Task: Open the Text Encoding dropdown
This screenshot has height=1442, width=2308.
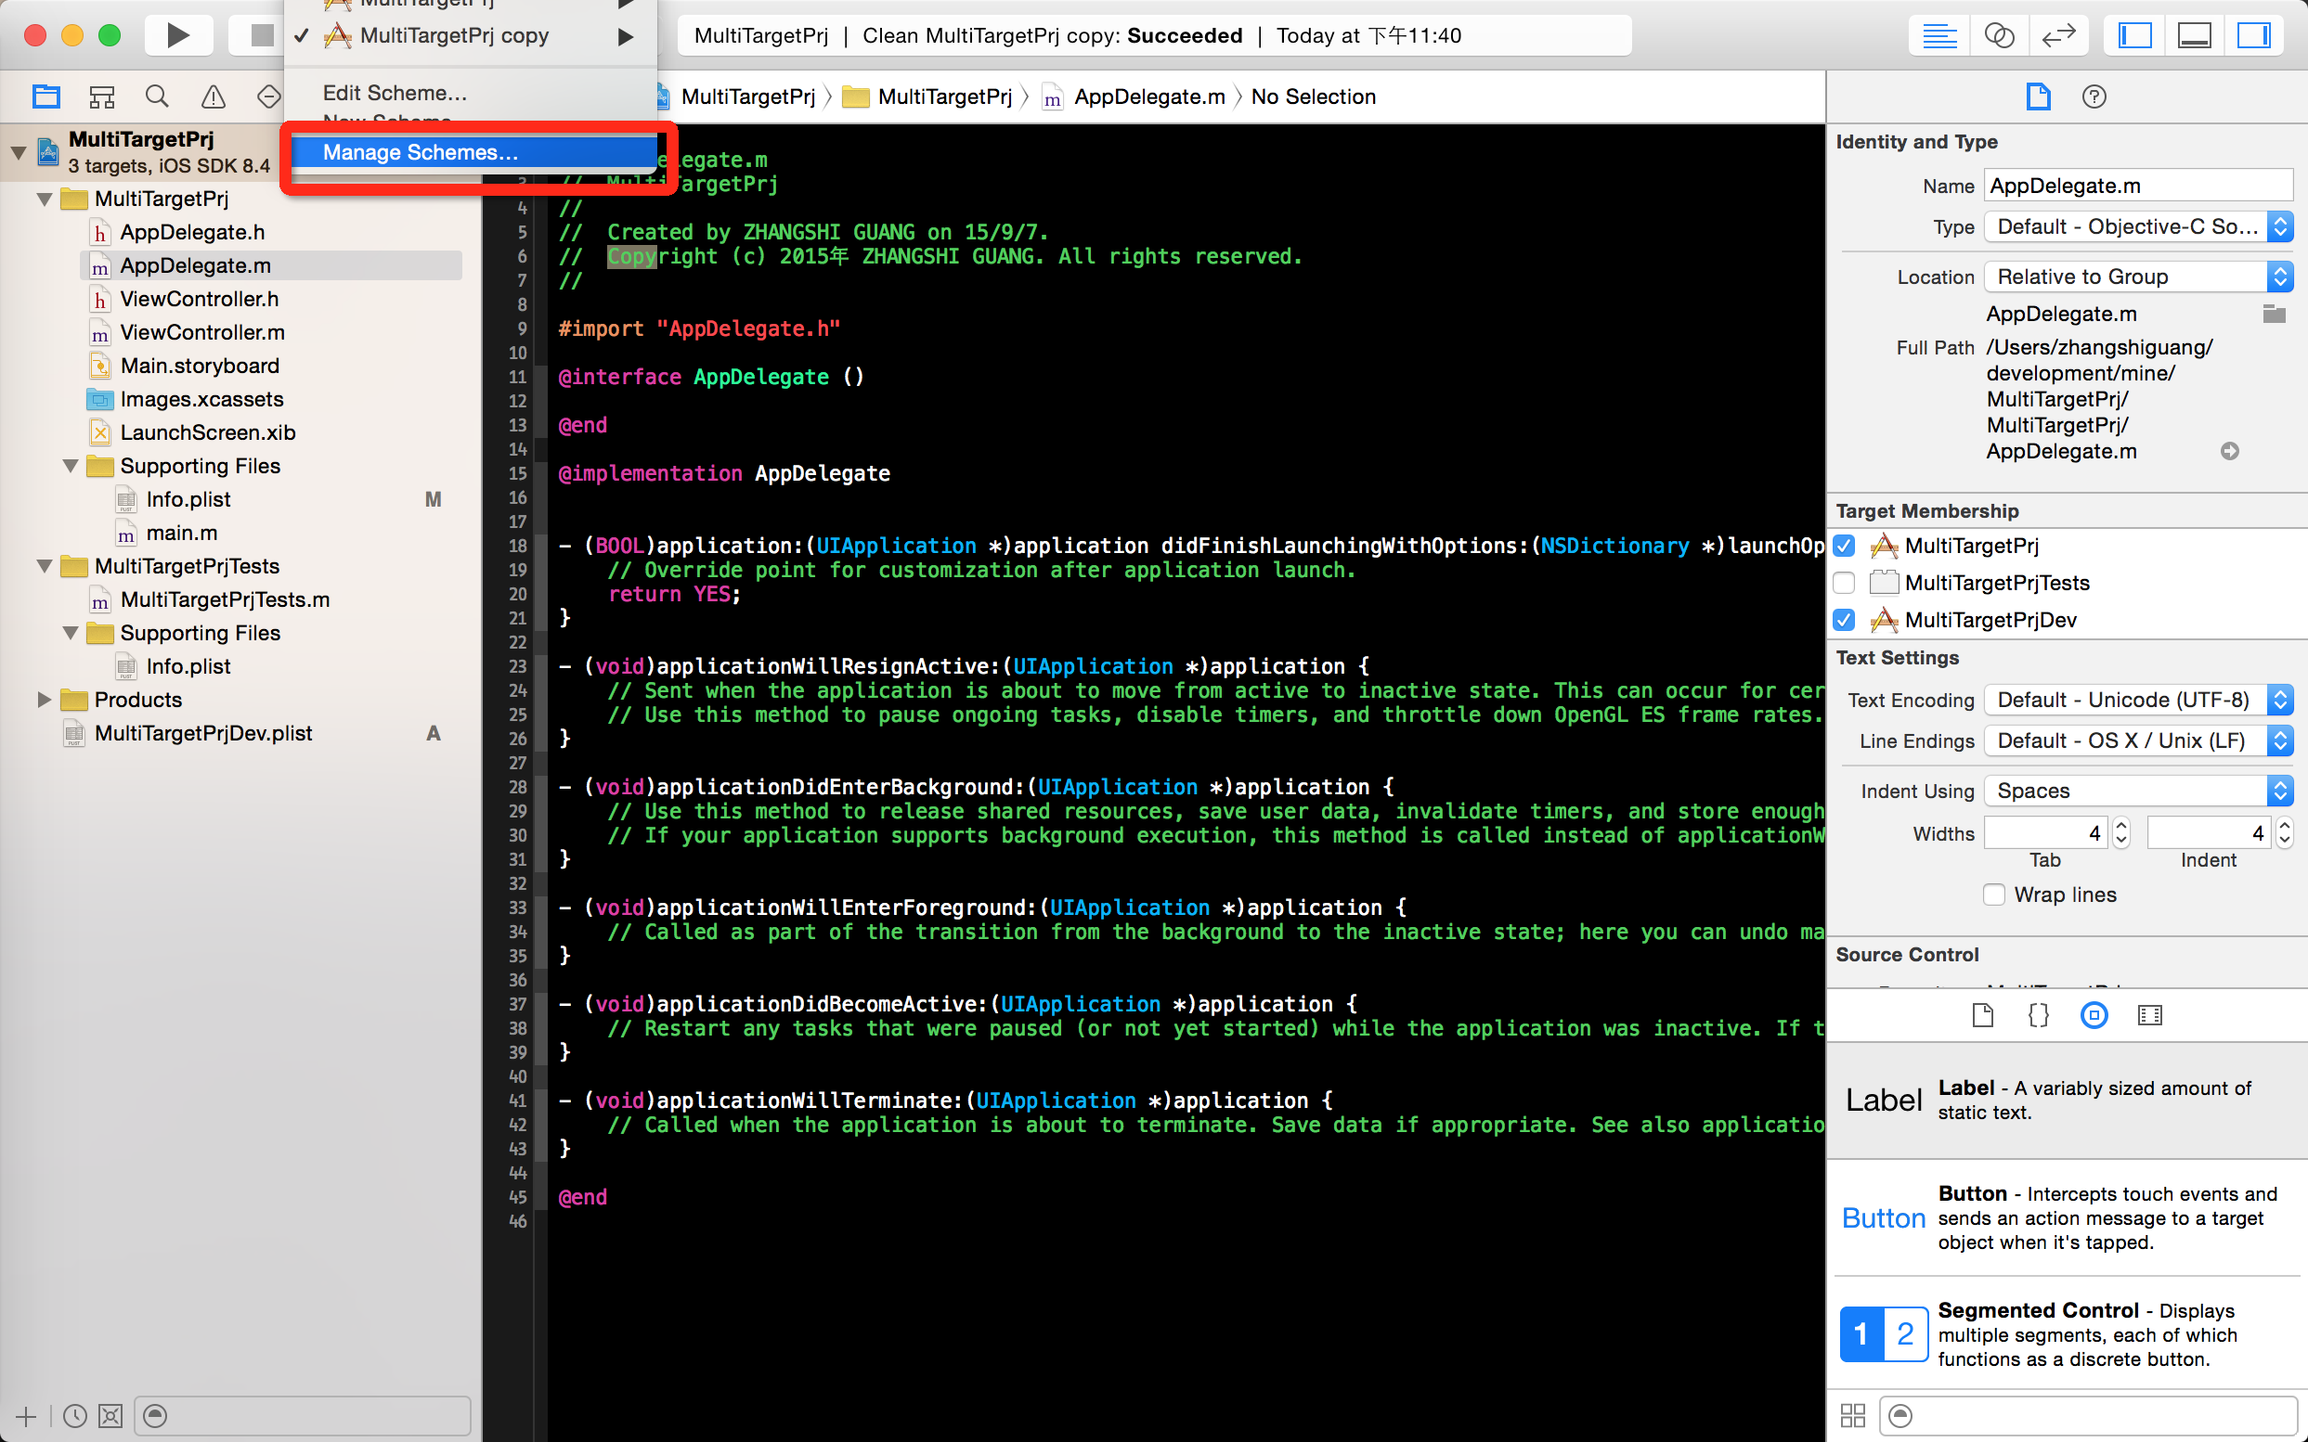Action: tap(2138, 700)
